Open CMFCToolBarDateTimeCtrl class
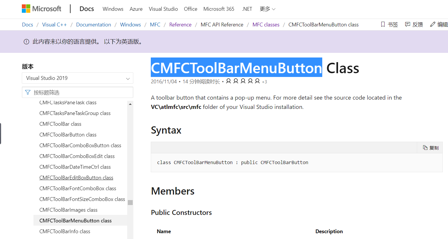Screen dimensions: 448x239 (75, 167)
